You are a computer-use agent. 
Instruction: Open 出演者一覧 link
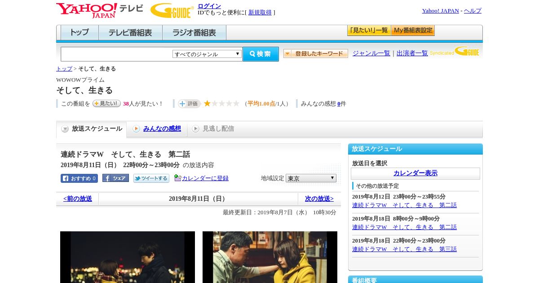(x=412, y=53)
